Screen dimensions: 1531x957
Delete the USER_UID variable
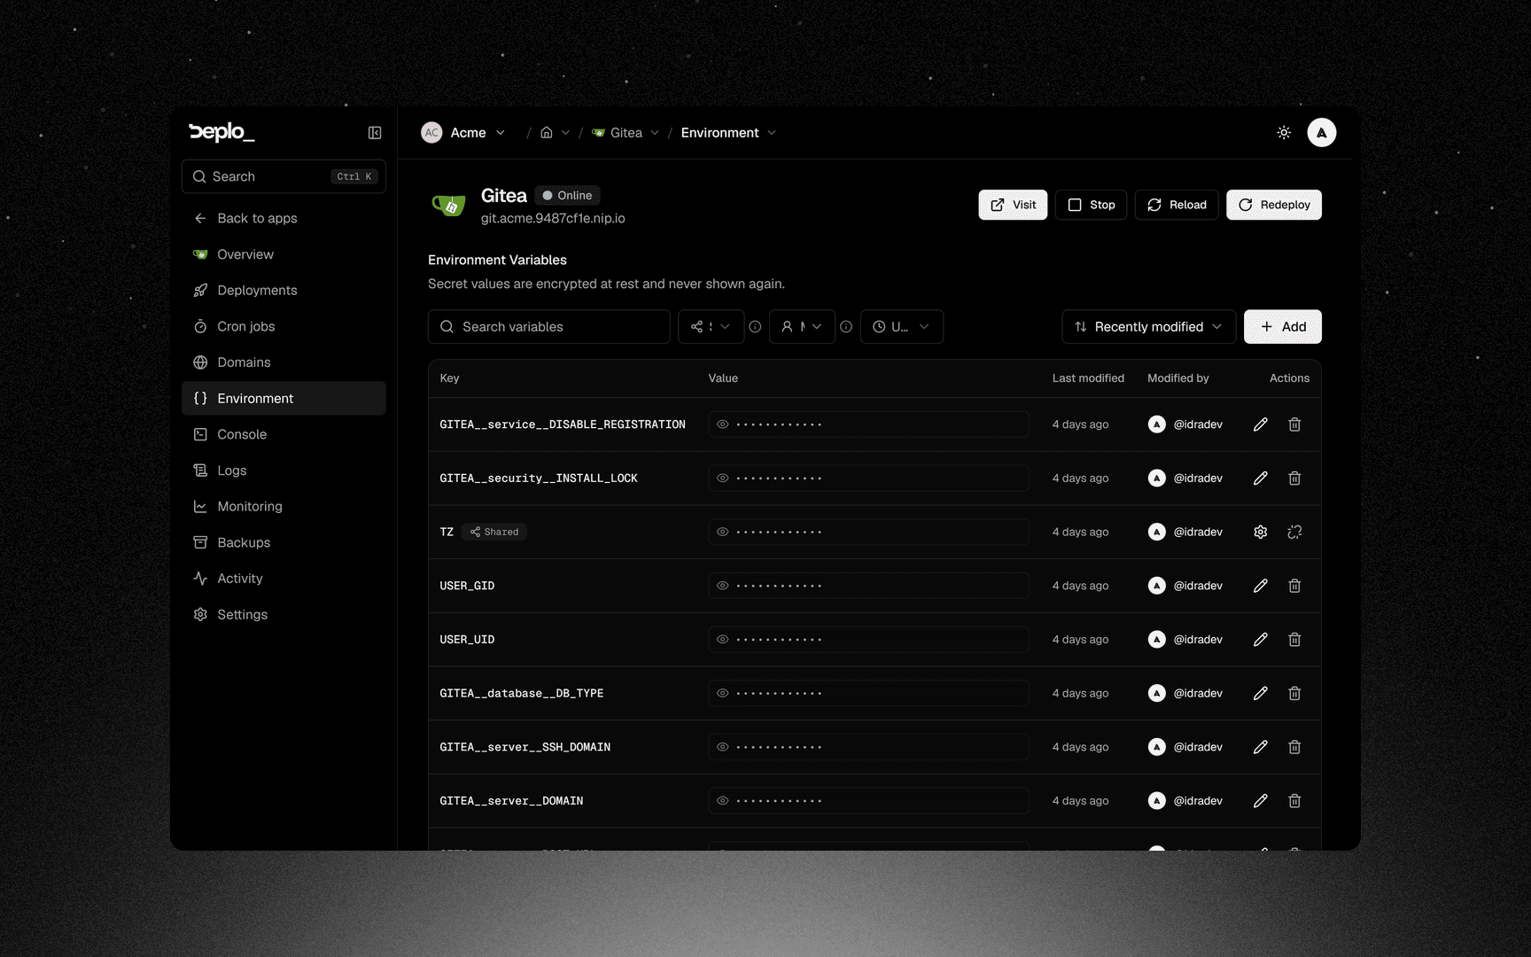pos(1294,640)
